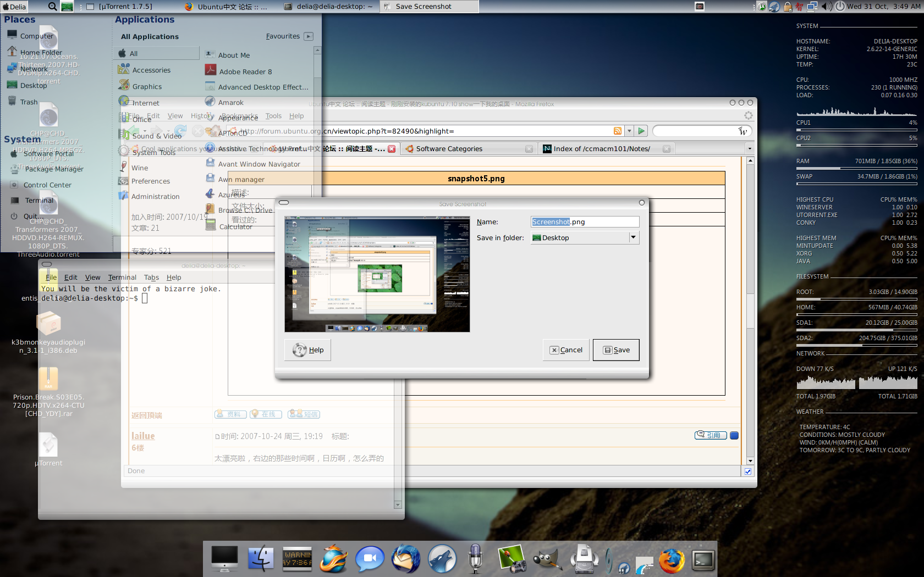Click the power button icon in top panel
This screenshot has height=577, width=924.
[840, 7]
